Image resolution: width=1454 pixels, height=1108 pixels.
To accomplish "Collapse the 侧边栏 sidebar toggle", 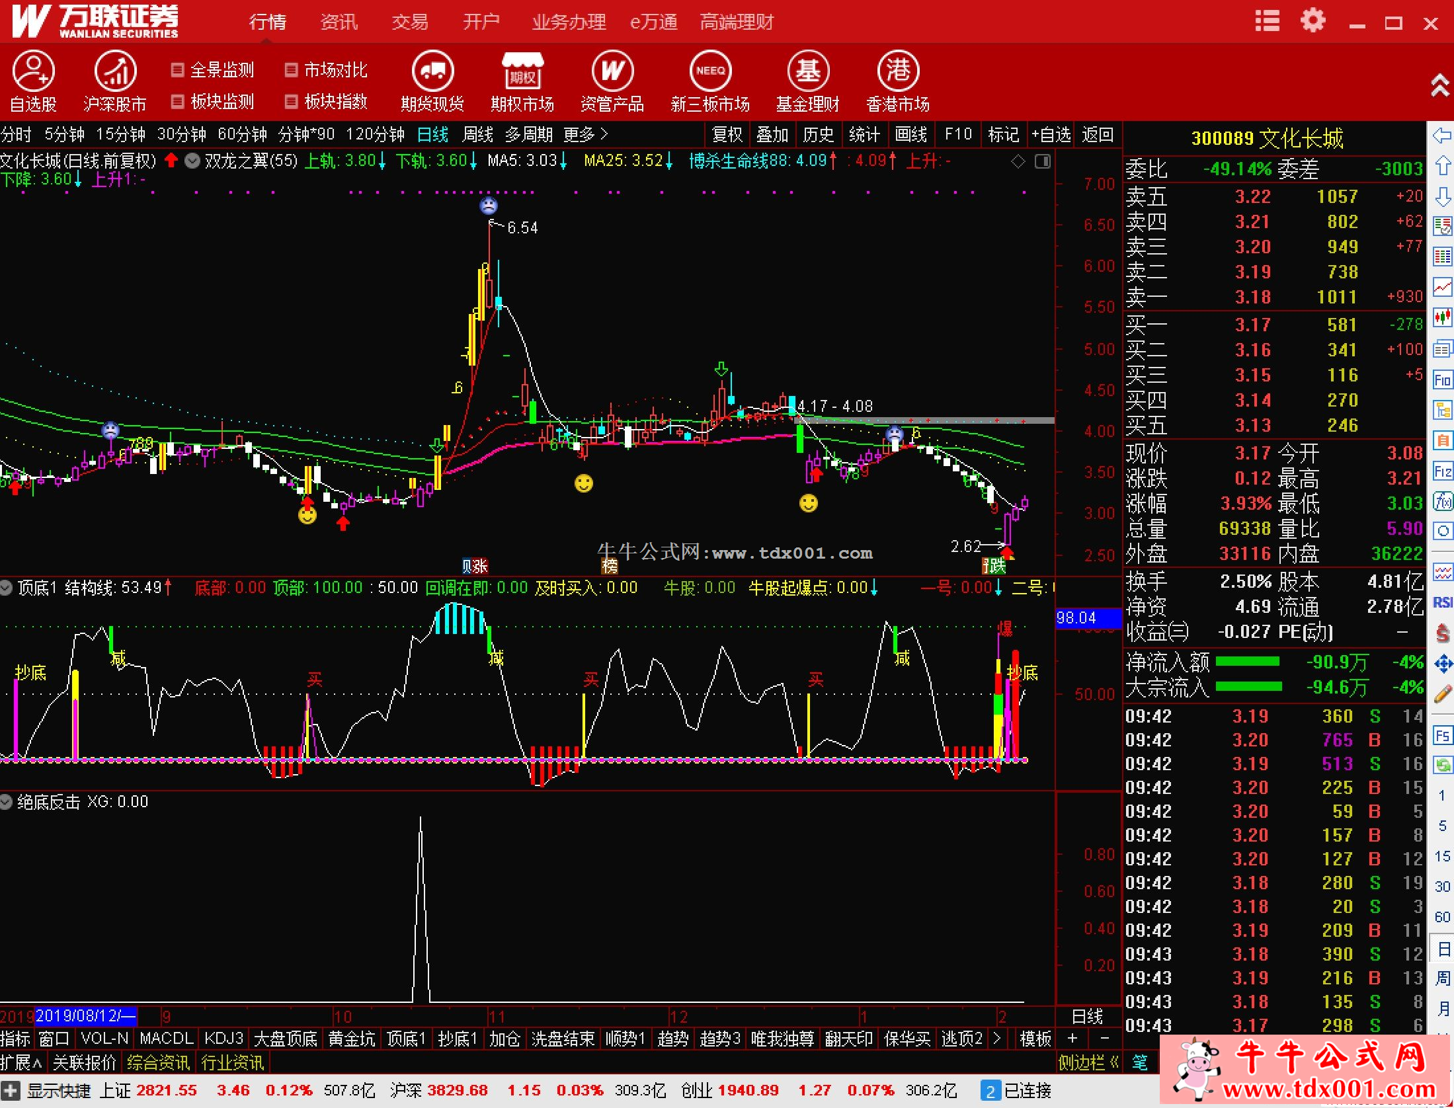I will click(x=1088, y=1063).
